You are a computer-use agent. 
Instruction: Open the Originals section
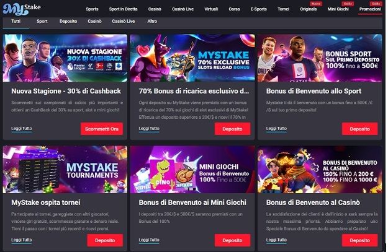click(309, 9)
